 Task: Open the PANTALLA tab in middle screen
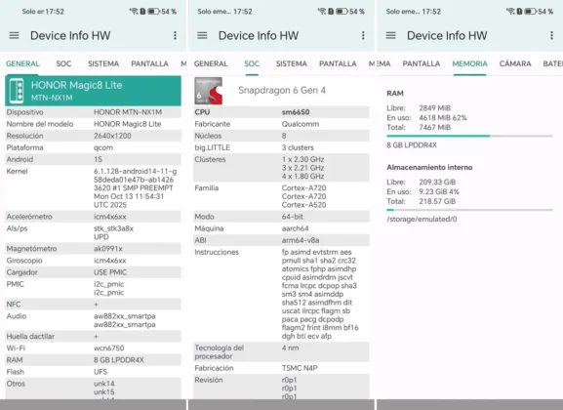338,63
